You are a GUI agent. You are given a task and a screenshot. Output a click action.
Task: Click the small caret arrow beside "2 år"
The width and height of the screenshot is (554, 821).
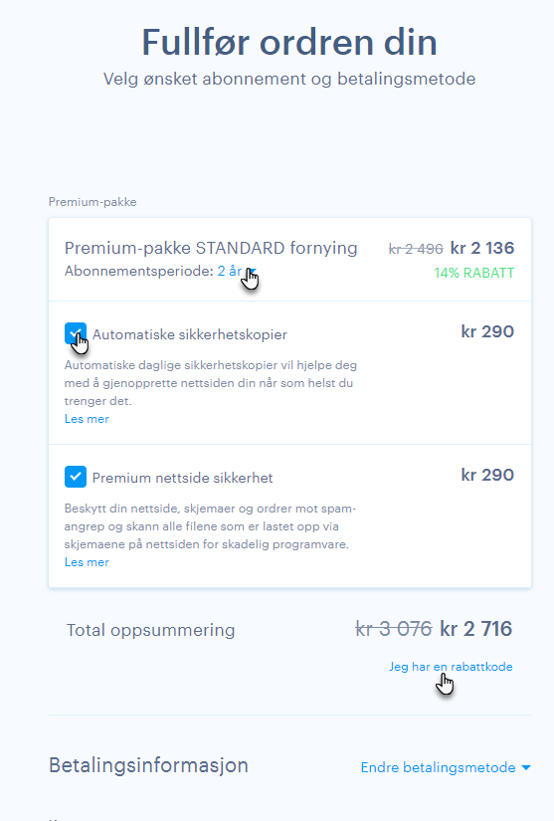(x=253, y=272)
